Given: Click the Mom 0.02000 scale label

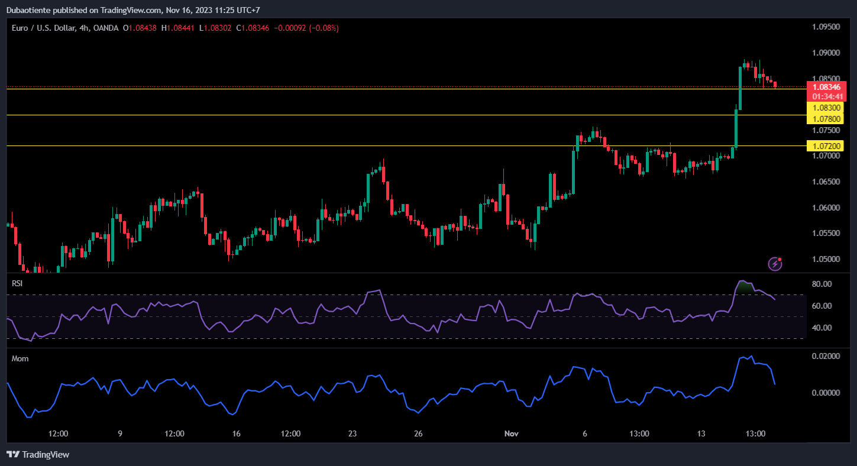Looking at the screenshot, I should coord(826,356).
